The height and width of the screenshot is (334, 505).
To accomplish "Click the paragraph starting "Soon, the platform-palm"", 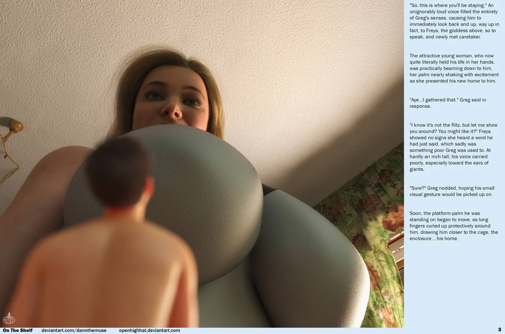I will pos(454,226).
